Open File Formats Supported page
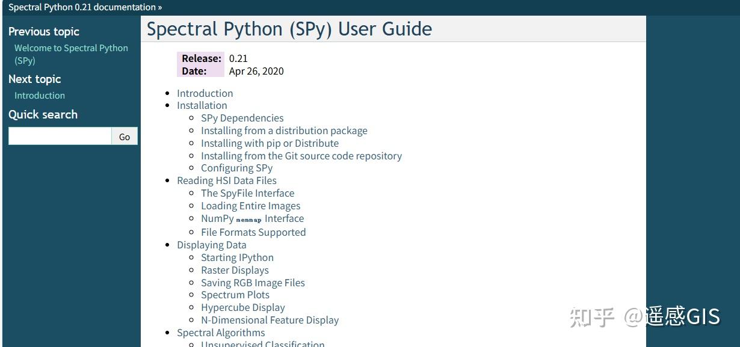740x347 pixels. [x=253, y=232]
